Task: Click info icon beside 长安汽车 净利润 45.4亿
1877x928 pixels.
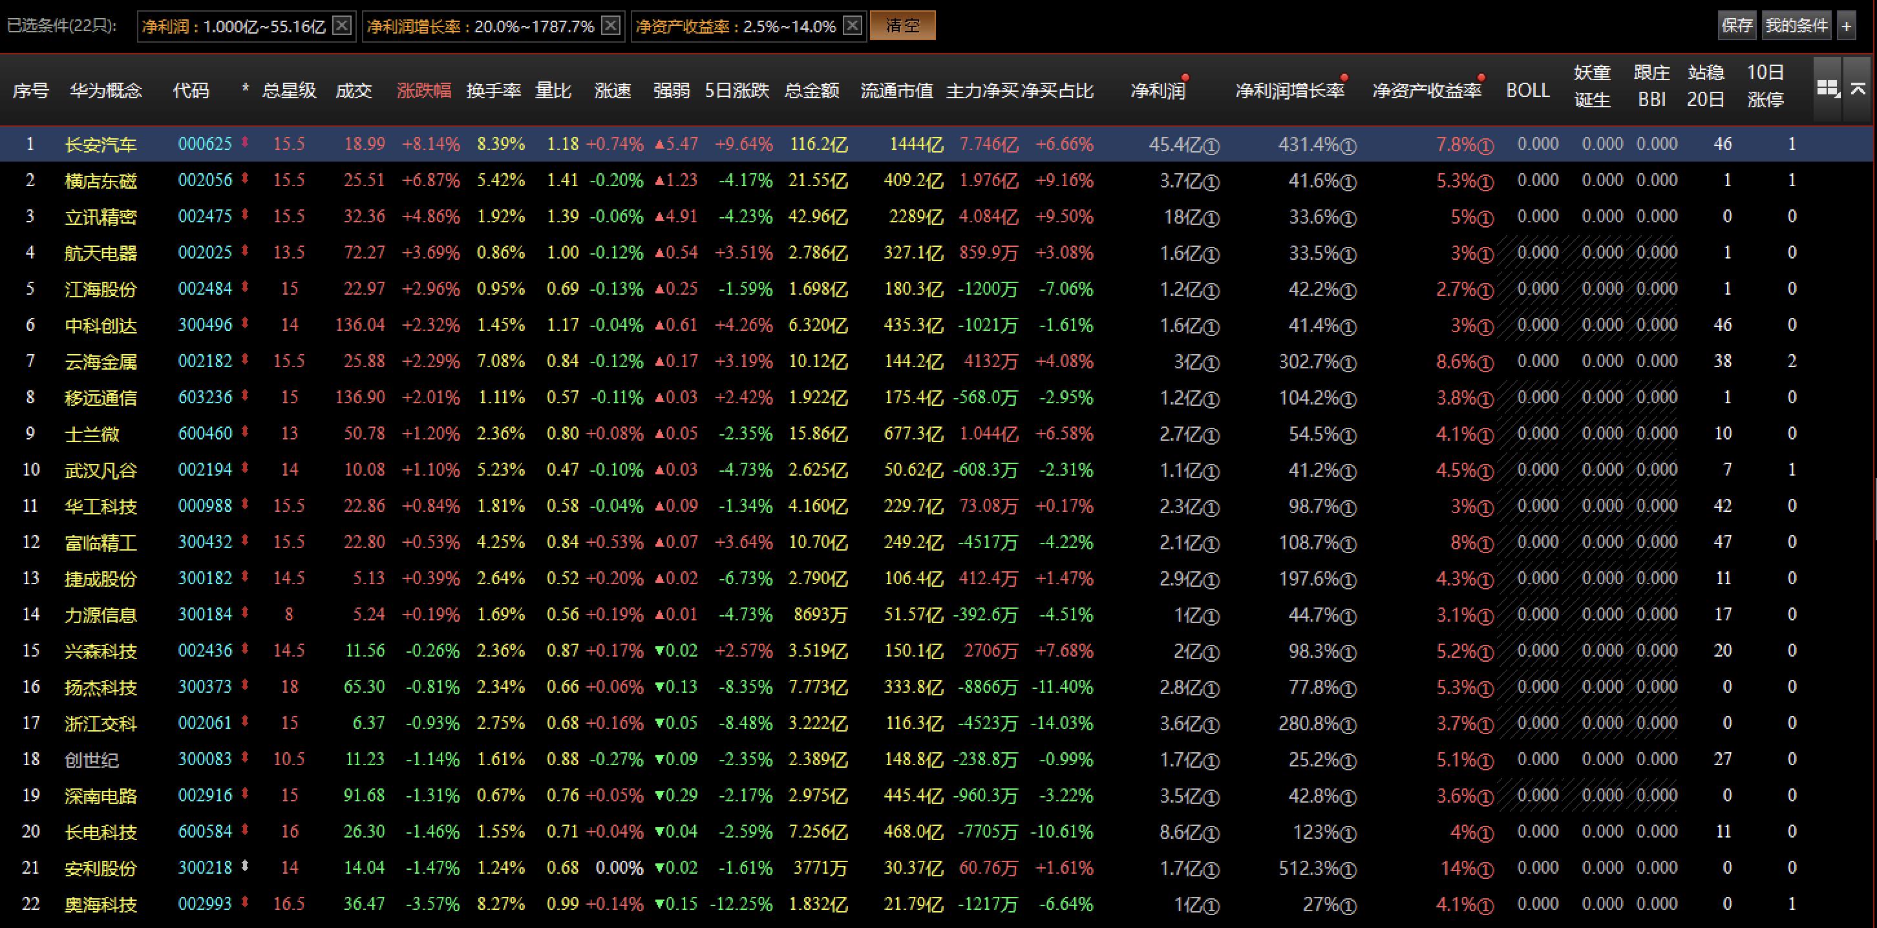Action: pos(1211,147)
